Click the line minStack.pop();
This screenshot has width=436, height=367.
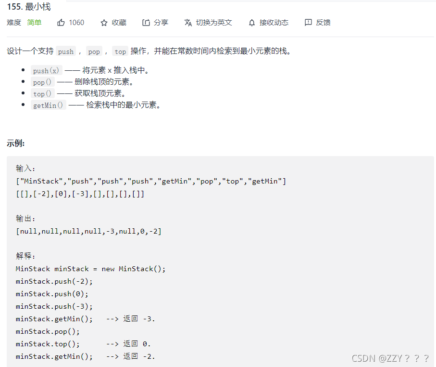point(48,332)
